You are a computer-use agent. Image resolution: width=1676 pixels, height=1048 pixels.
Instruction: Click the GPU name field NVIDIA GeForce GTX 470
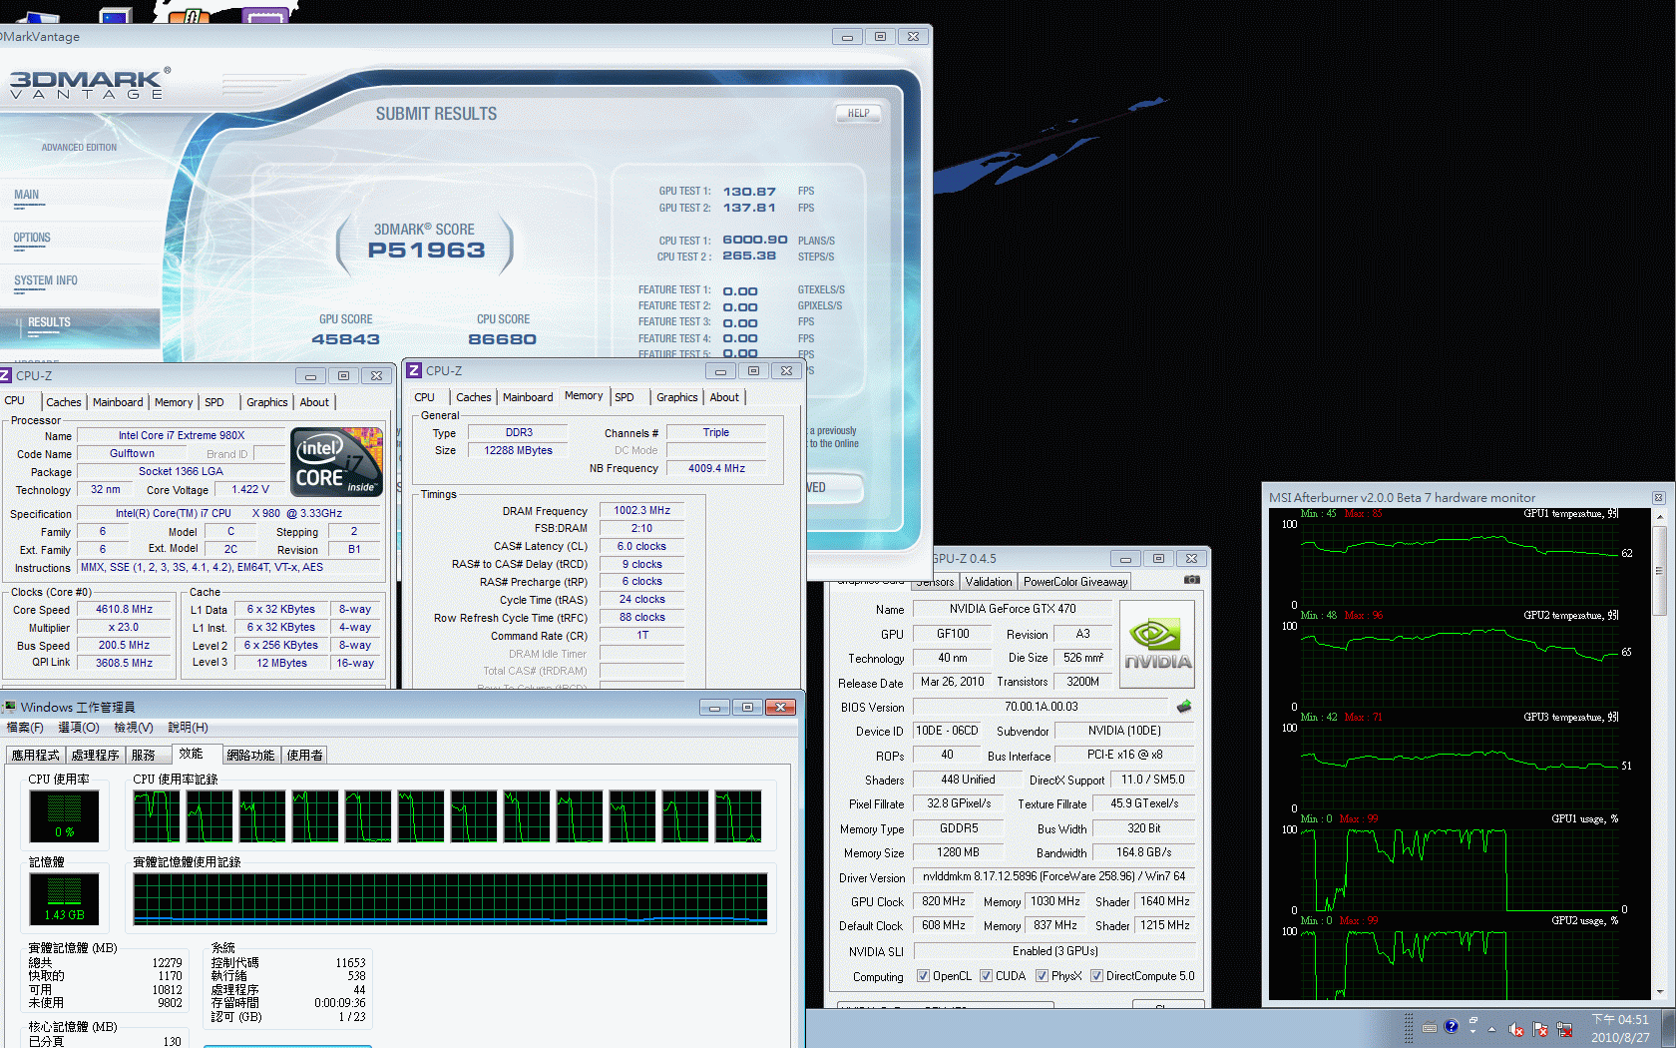pos(1013,609)
